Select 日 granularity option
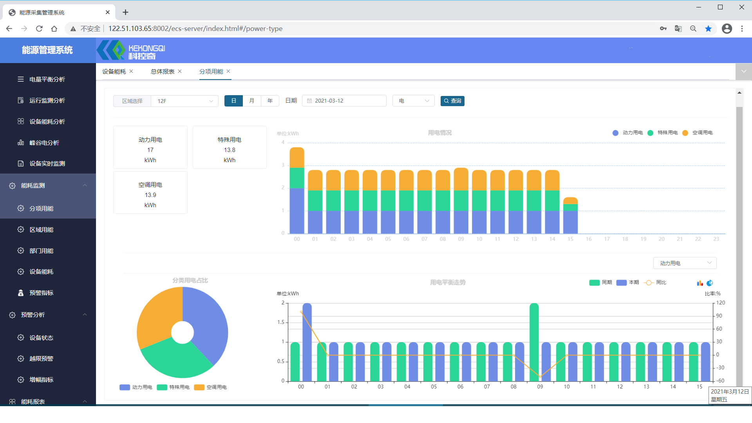The height and width of the screenshot is (423, 752). tap(233, 101)
